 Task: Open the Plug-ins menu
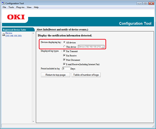[20, 7]
